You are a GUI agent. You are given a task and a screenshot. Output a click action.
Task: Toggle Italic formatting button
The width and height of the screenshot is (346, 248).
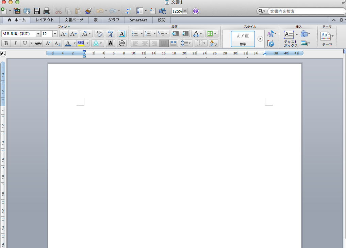point(15,43)
